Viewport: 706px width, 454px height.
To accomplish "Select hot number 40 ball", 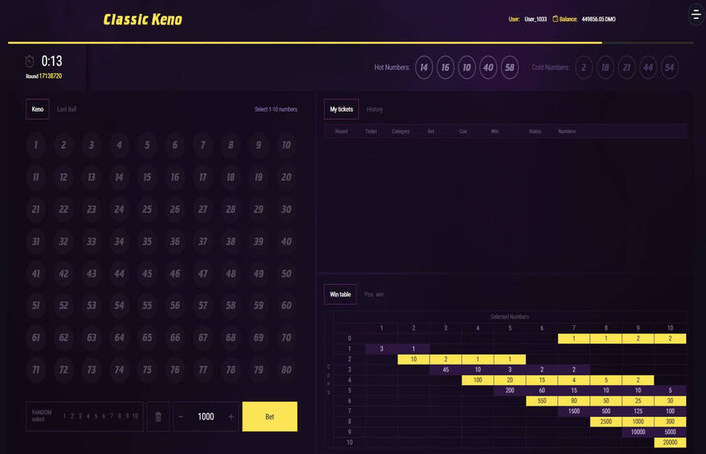I will tap(488, 67).
